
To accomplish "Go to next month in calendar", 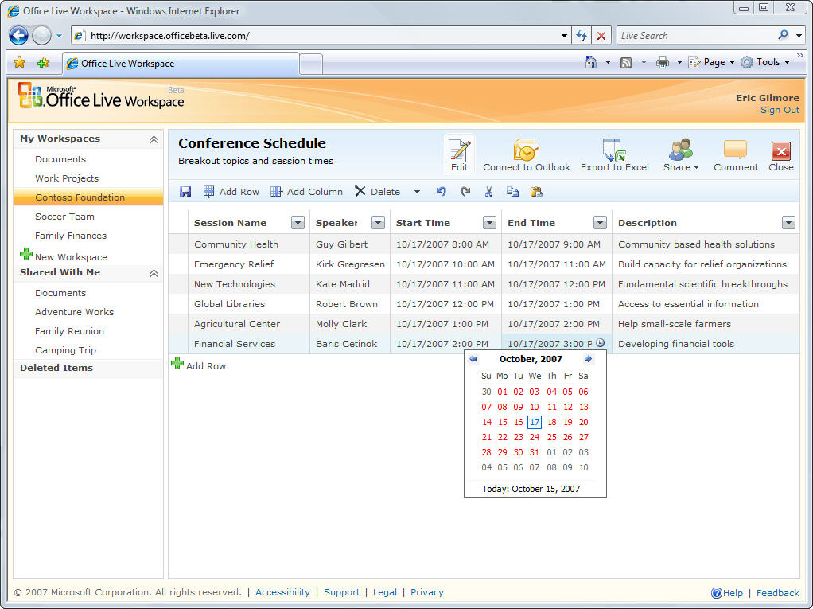I will click(x=588, y=359).
